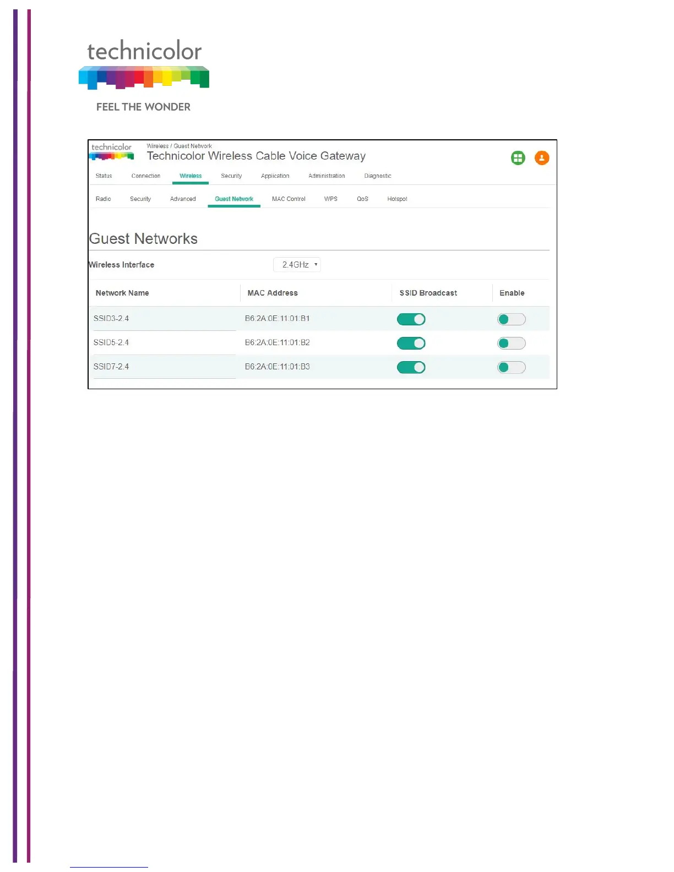Screen dimensions: 674x872
Task: Open the Diagnostic tab
Action: point(378,176)
